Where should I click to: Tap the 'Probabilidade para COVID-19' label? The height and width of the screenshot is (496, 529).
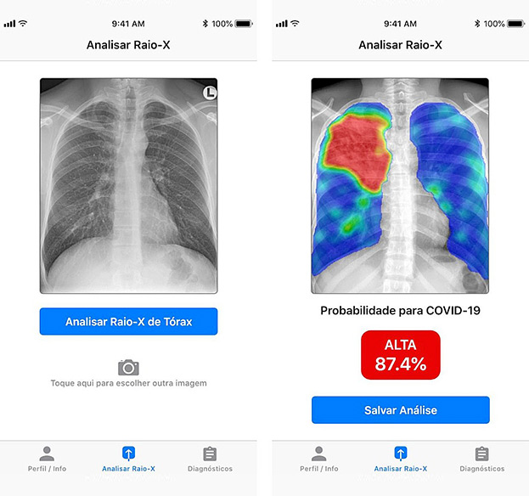click(x=400, y=310)
